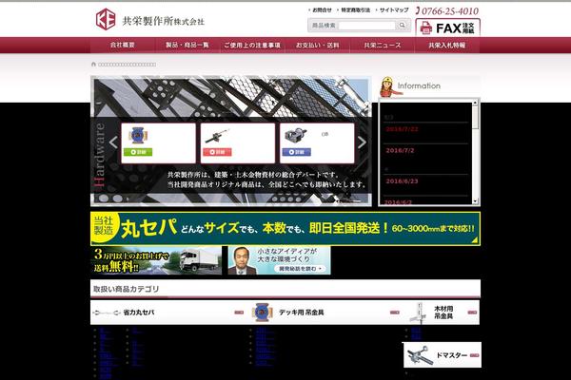
Task: Click the blue deck hanger icon in categories
Action: (262, 313)
